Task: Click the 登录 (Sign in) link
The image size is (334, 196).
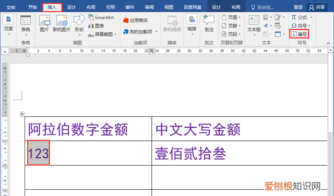Action: [x=298, y=7]
